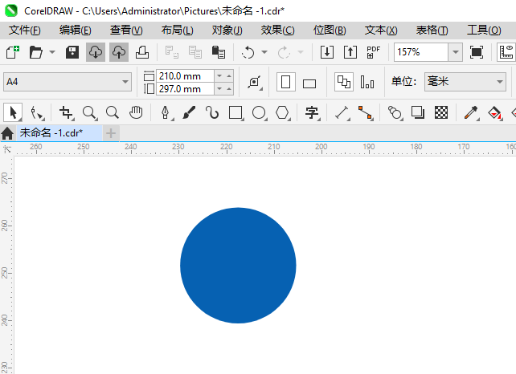Screen dimensions: 516x374
Task: Select the Freehand curve tool
Action: coord(212,112)
